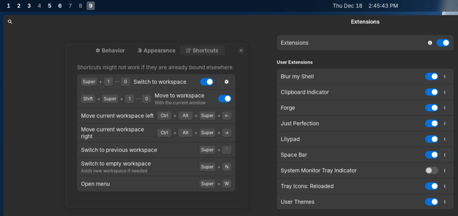Expand Lilypad extension options menu
This screenshot has width=458, height=216.
445,139
